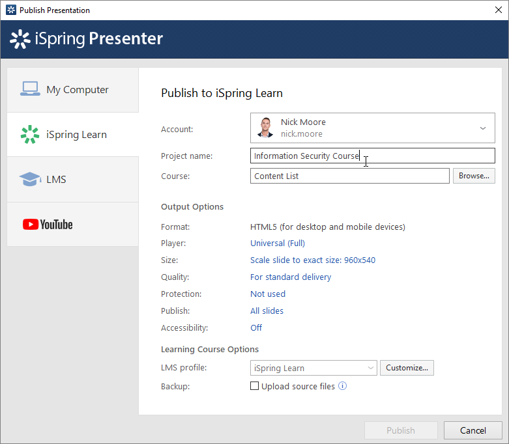This screenshot has height=444, width=509.
Task: Switch to the LMS tab
Action: (x=73, y=179)
